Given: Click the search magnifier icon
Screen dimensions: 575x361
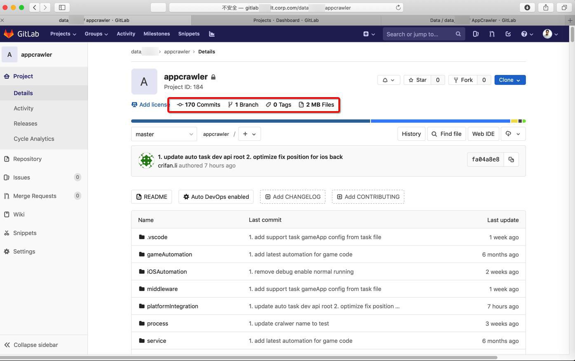Looking at the screenshot, I should [x=458, y=34].
